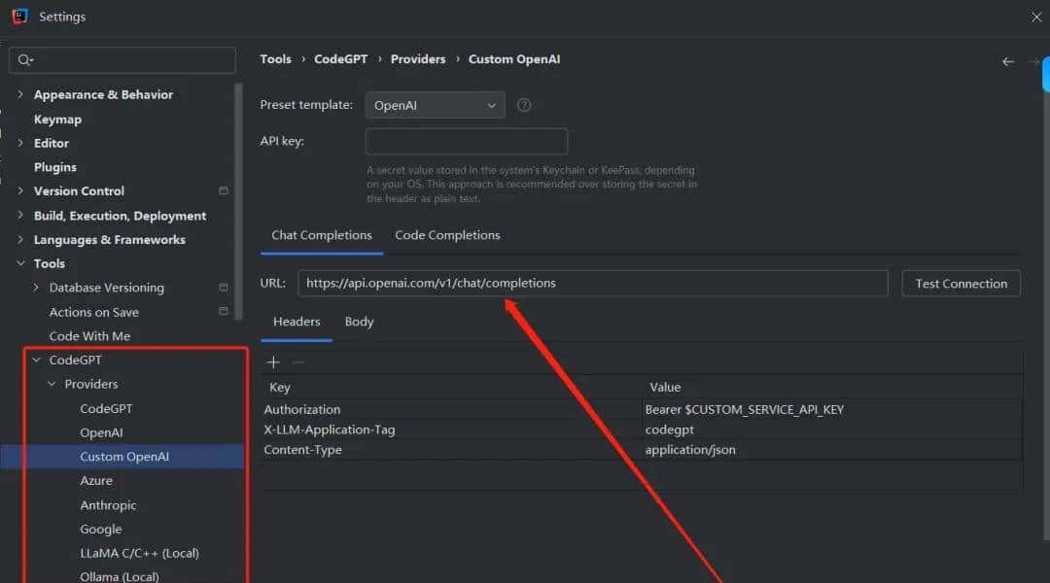Viewport: 1050px width, 583px height.
Task: Select Code With Me
Action: [89, 336]
